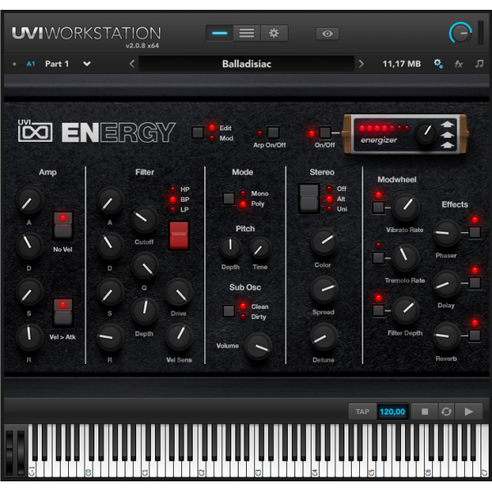
Task: Open the part settings cog icon
Action: 438,64
